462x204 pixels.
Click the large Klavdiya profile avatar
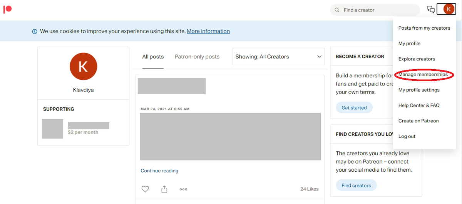pyautogui.click(x=83, y=67)
